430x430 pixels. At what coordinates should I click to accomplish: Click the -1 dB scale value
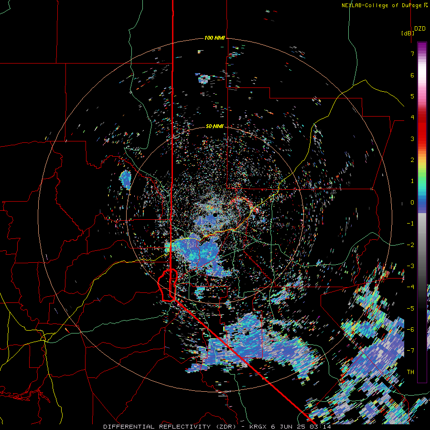click(x=410, y=224)
